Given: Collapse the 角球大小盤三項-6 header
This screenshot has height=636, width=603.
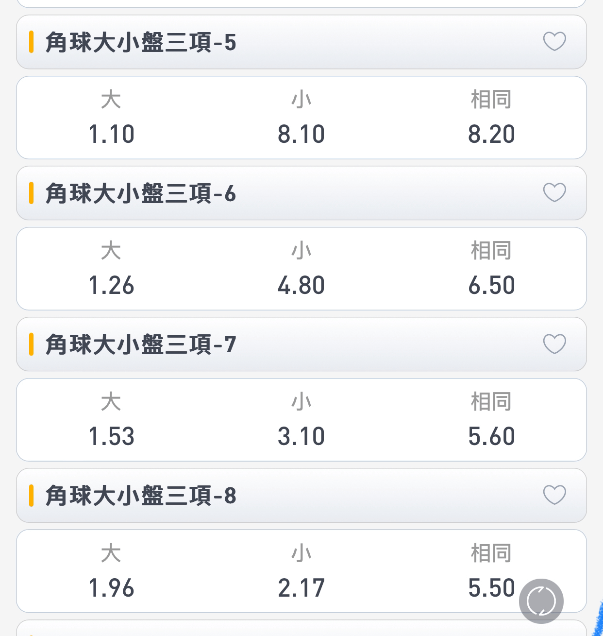Looking at the screenshot, I should tap(301, 193).
